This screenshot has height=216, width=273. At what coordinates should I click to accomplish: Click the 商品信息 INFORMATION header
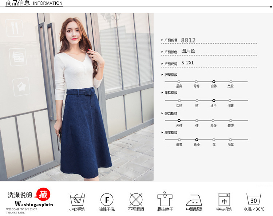point(34,4)
